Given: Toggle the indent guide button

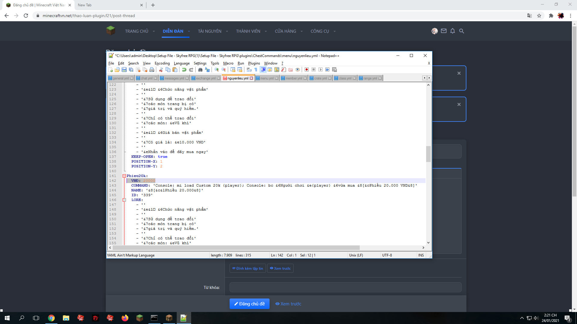Looking at the screenshot, I should 263,70.
